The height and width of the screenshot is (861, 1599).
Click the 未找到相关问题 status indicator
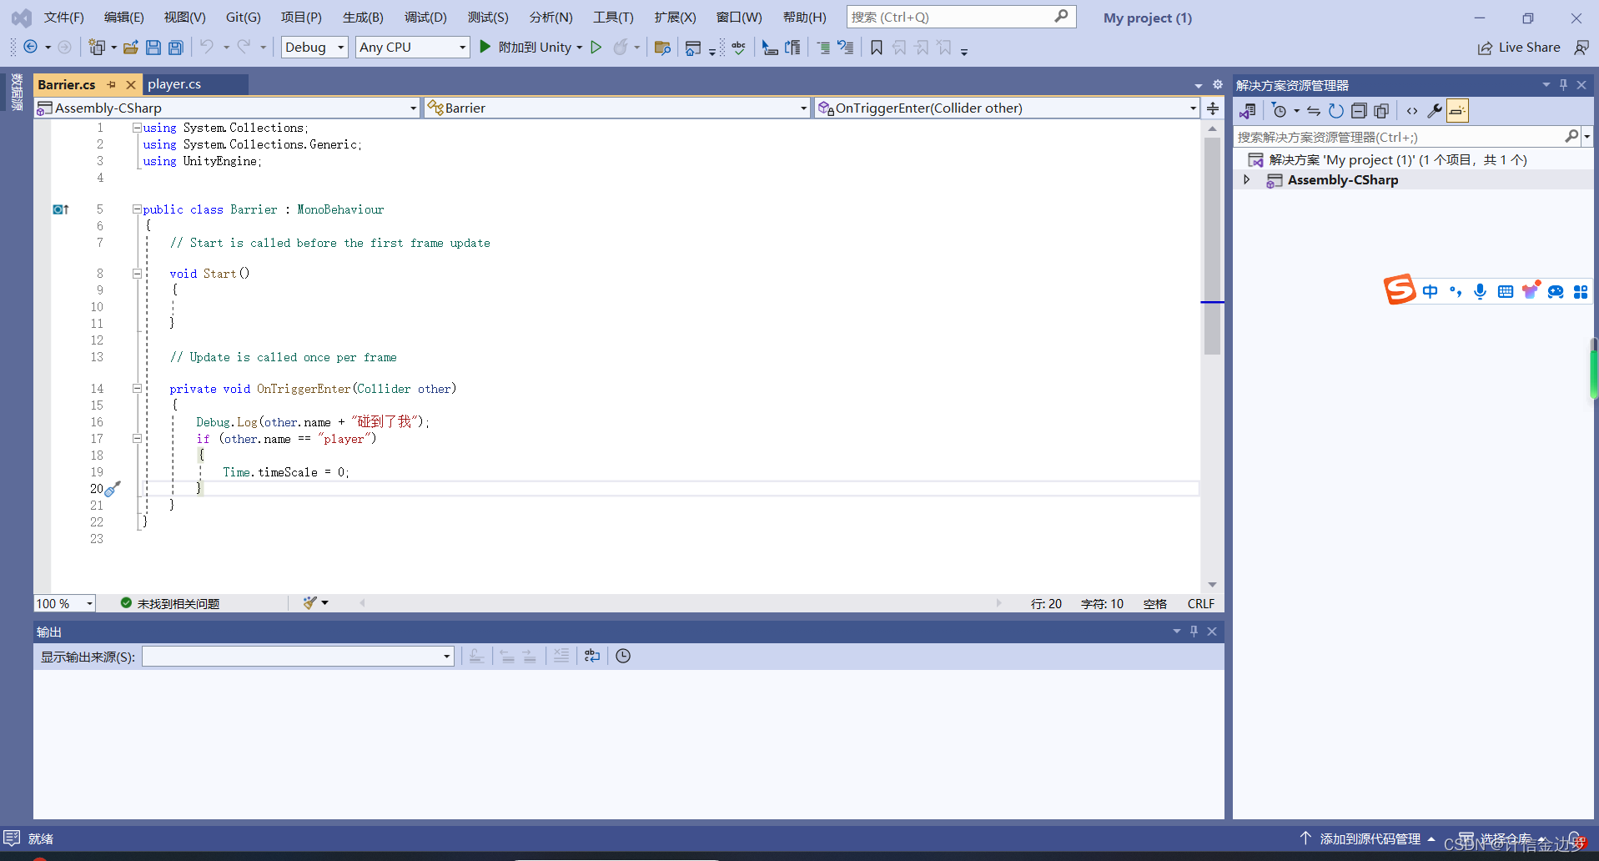coord(170,603)
